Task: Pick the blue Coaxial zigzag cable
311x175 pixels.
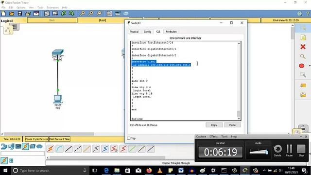Action: (x=105, y=149)
